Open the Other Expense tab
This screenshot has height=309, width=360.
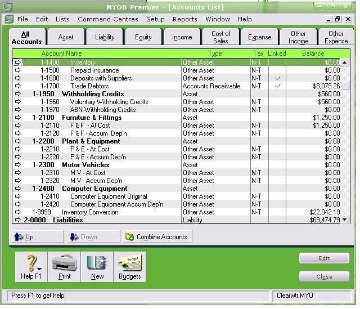336,37
